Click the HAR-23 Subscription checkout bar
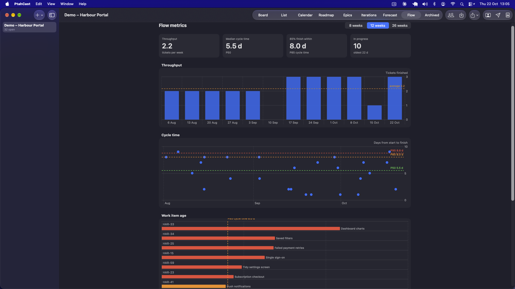515x289 pixels. pos(198,277)
